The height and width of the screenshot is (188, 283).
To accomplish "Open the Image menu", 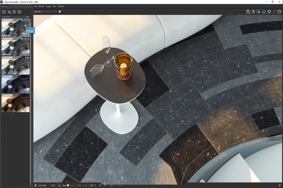I will click(48, 6).
